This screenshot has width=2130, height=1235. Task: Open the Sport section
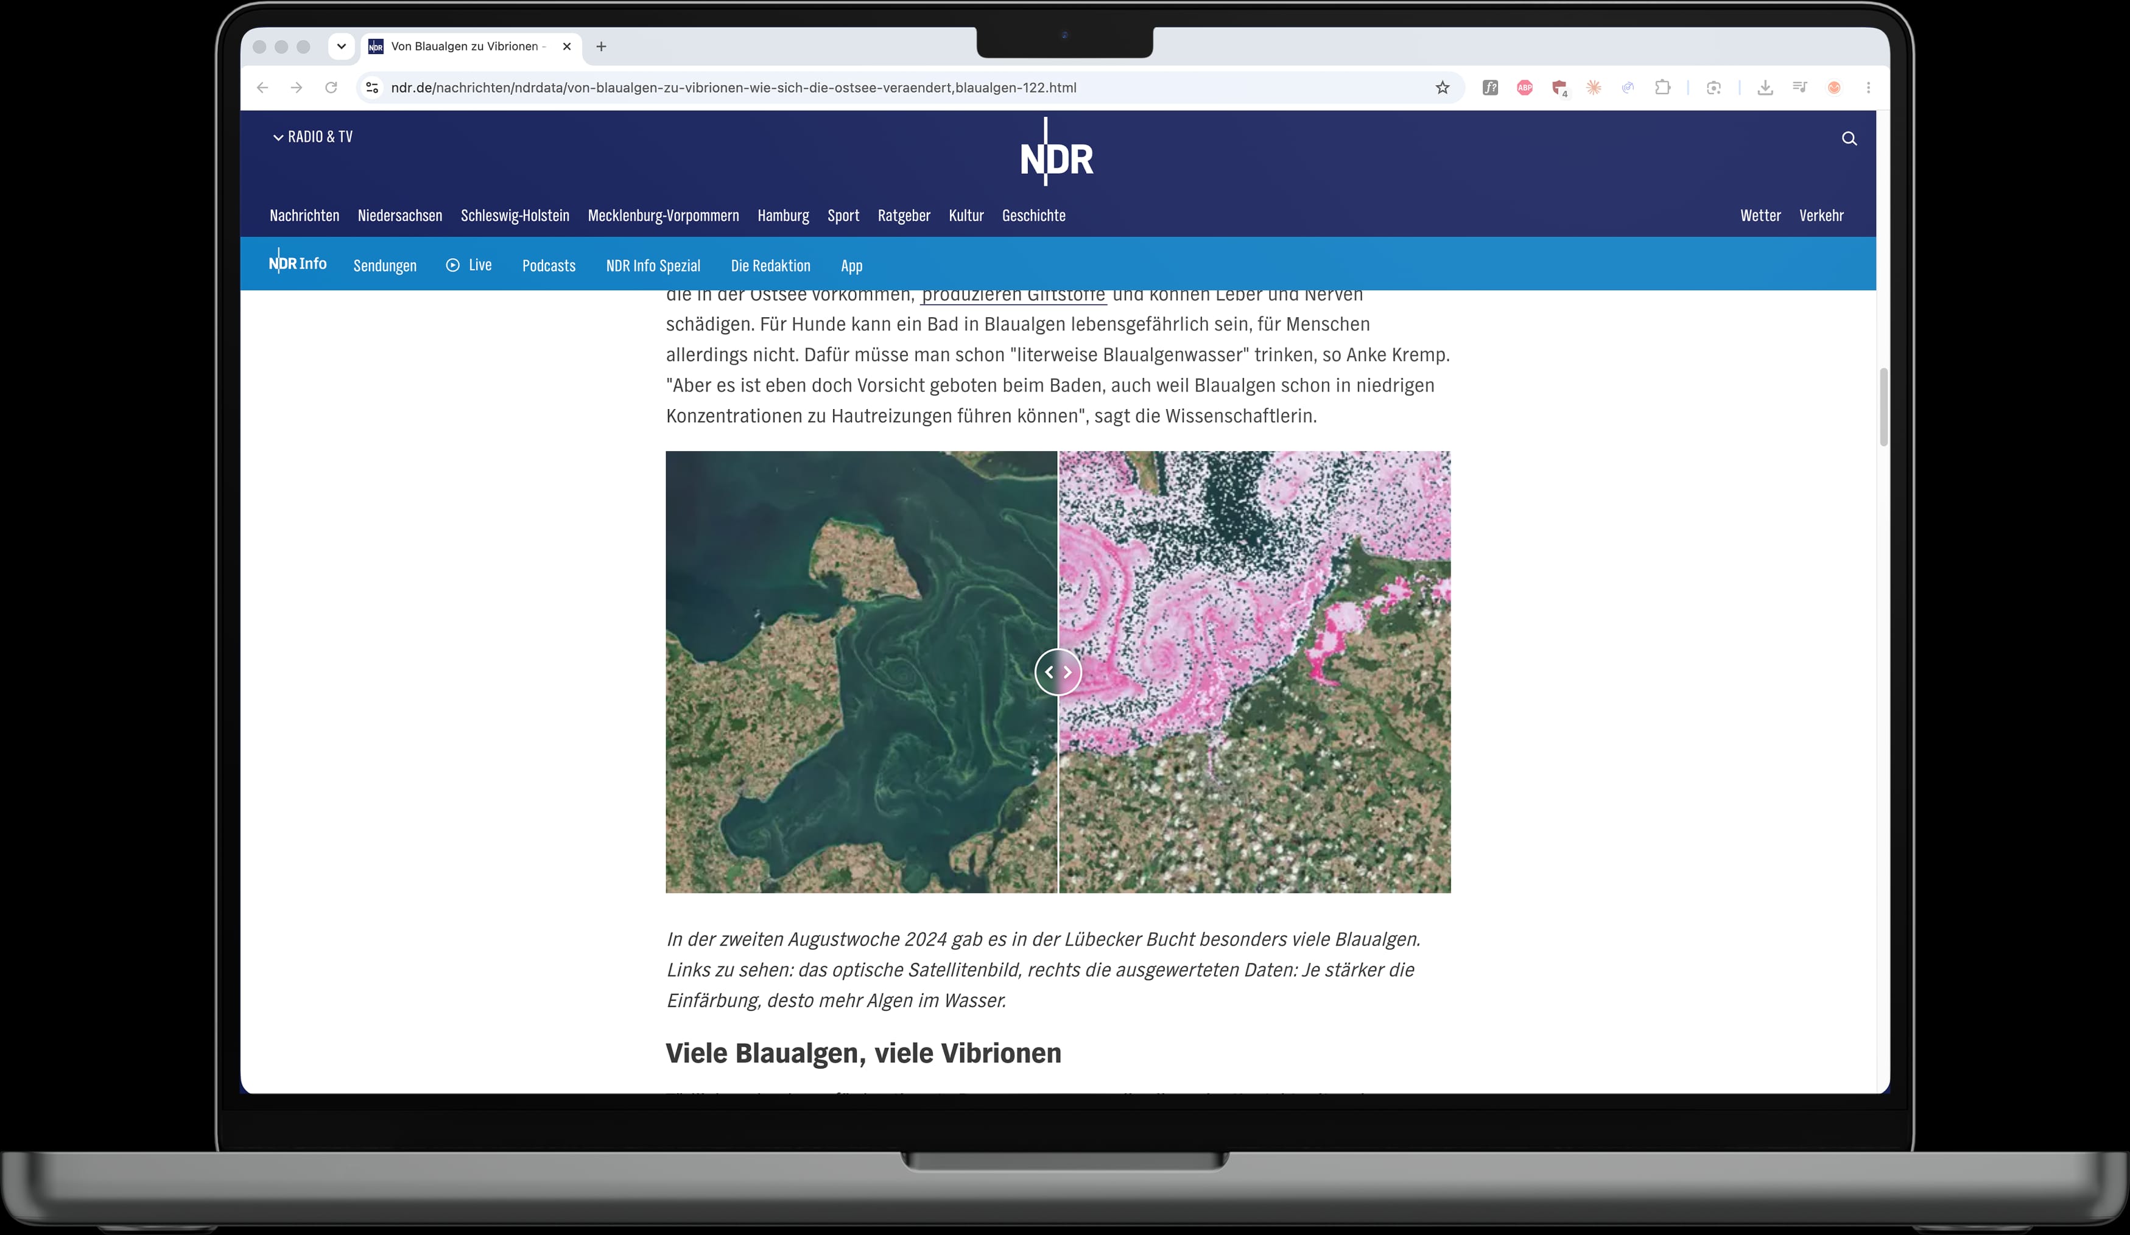[x=843, y=215]
